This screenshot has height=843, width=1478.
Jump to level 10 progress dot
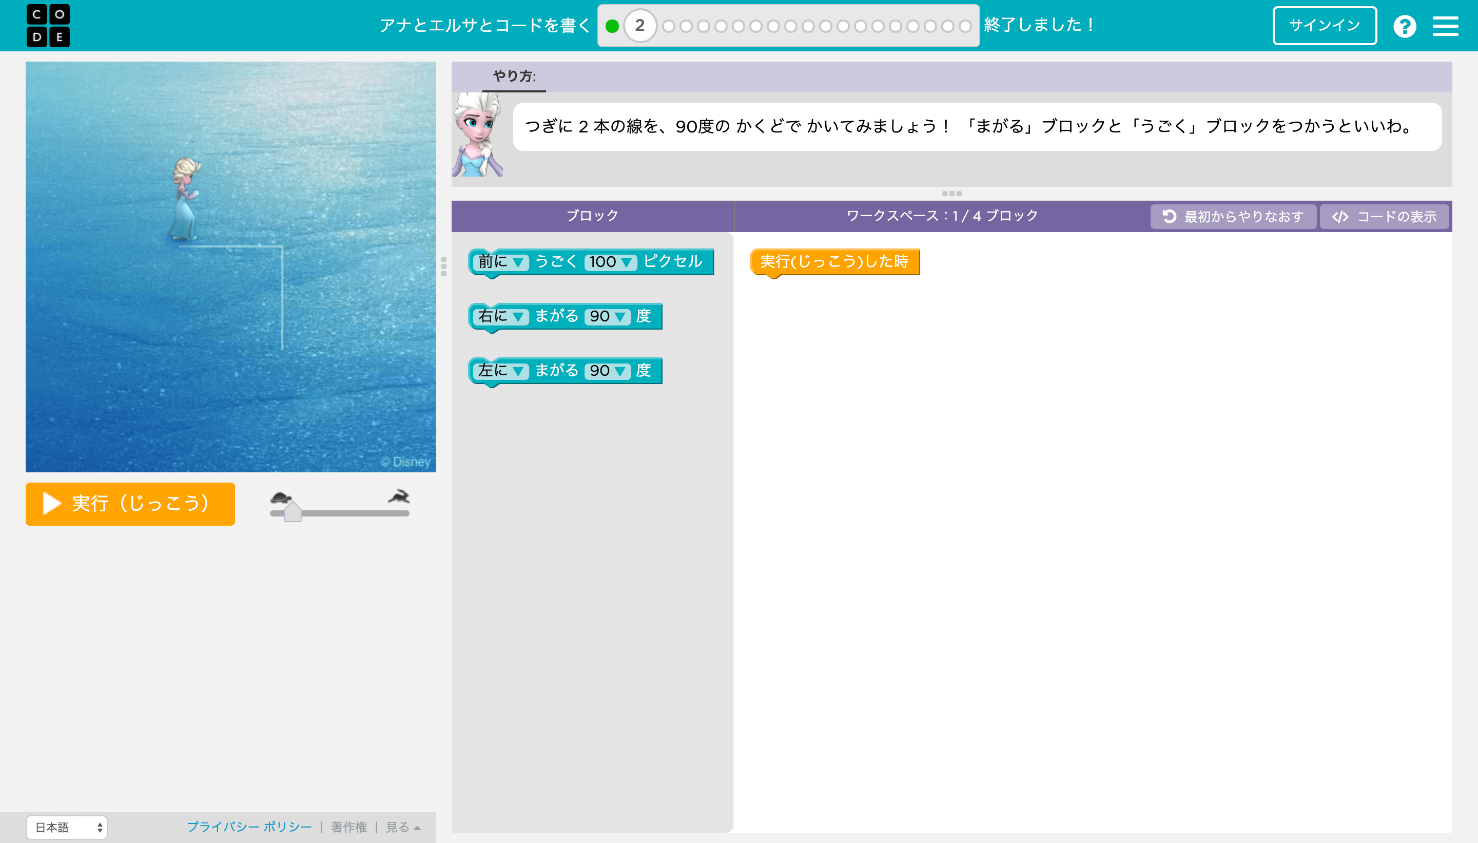[x=790, y=26]
